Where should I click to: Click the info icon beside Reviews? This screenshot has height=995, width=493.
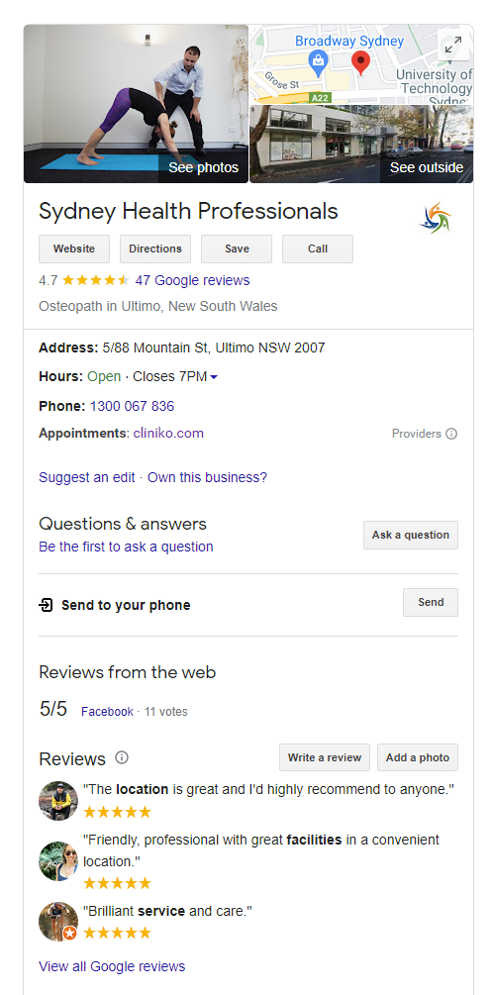(x=122, y=757)
